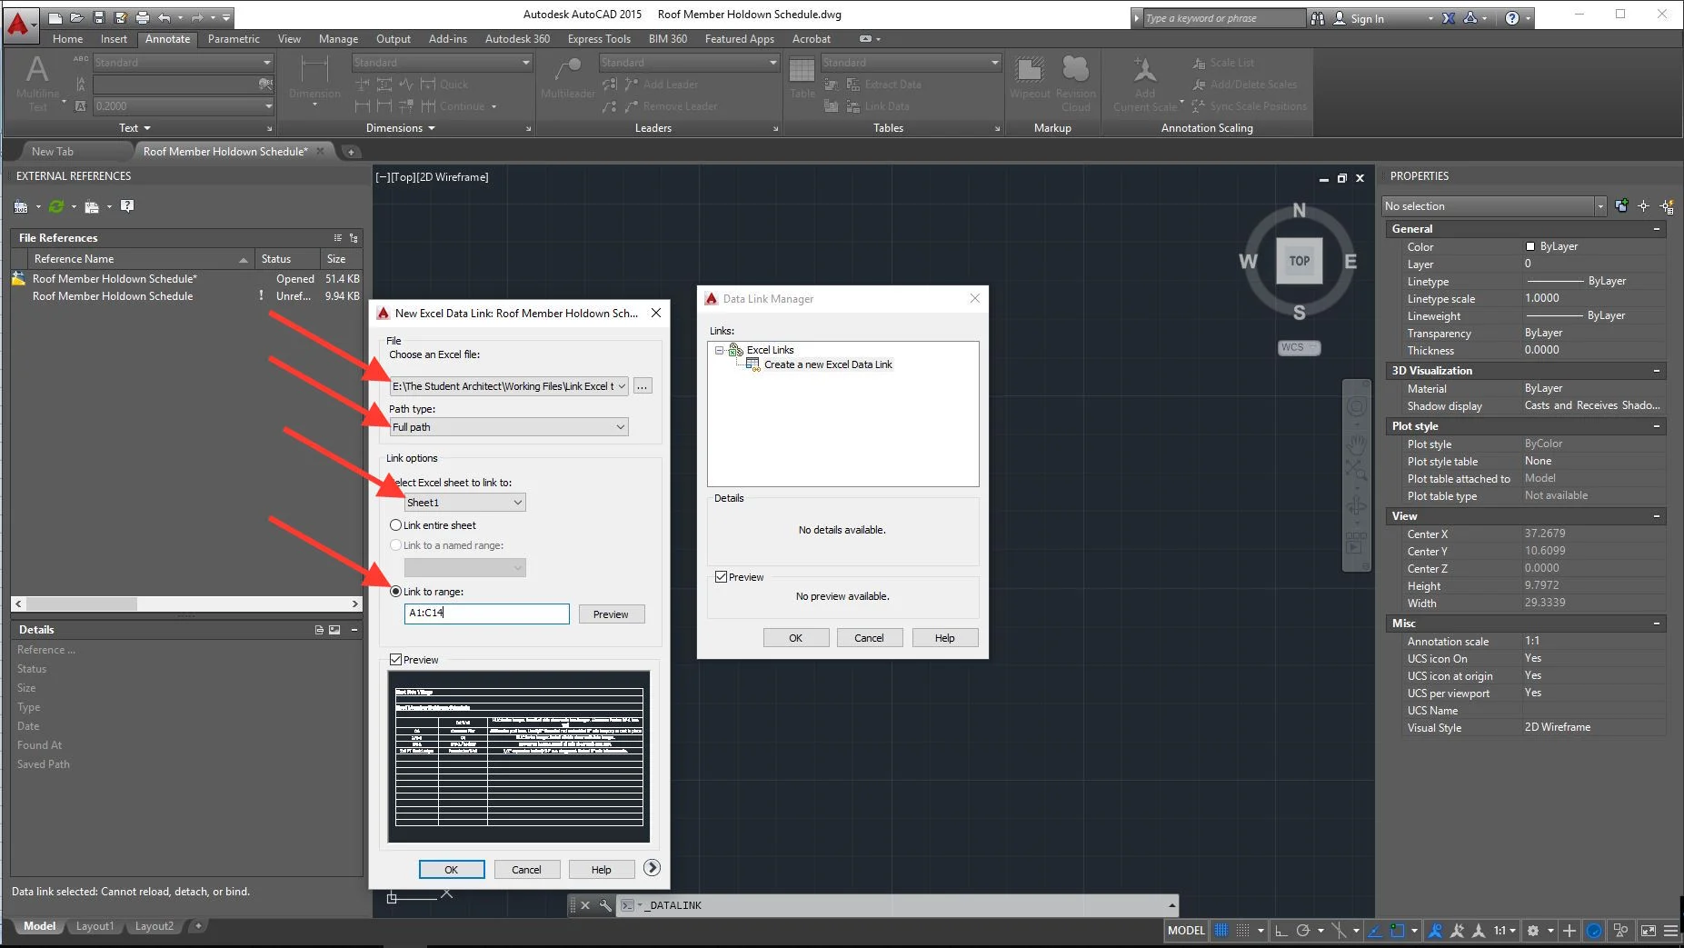This screenshot has height=948, width=1684.
Task: Open the Express Tools menu tab
Action: pos(598,38)
